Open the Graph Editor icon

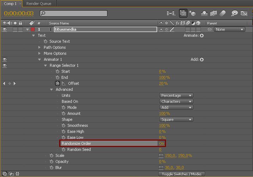(244, 13)
